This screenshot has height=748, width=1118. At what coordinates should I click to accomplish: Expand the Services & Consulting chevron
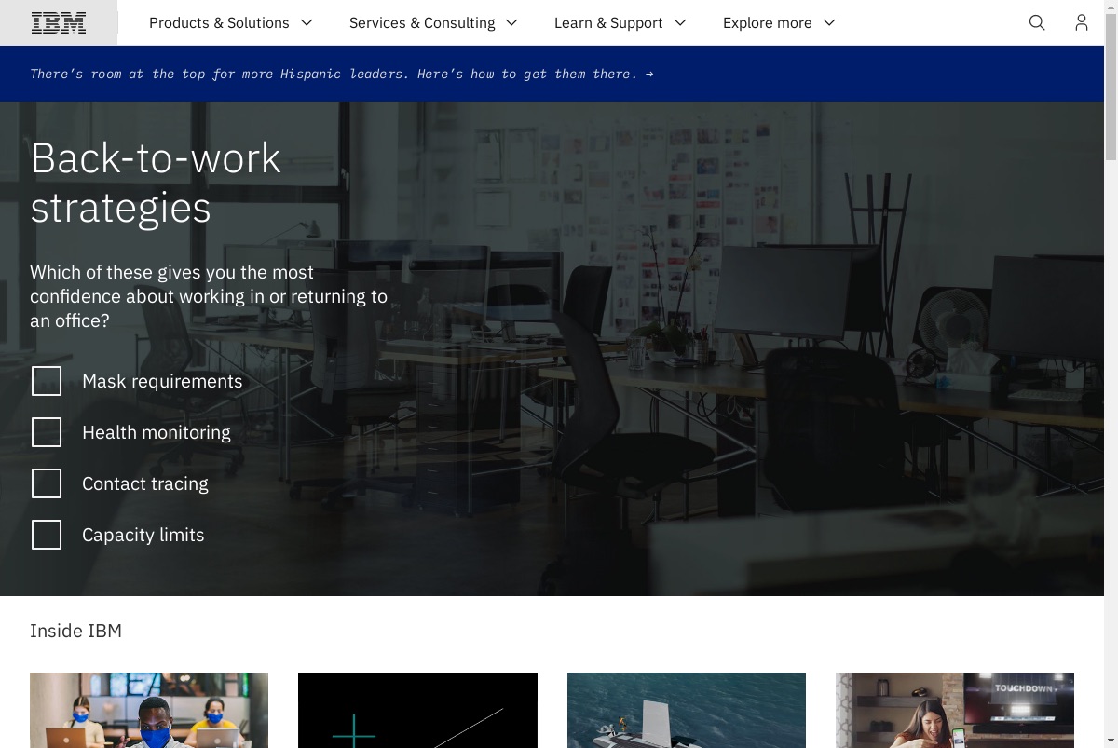[511, 22]
